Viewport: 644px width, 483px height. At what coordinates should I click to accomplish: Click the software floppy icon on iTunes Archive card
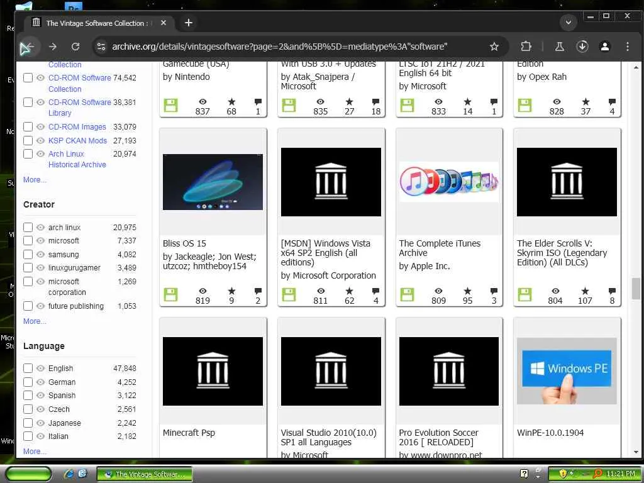pyautogui.click(x=407, y=294)
